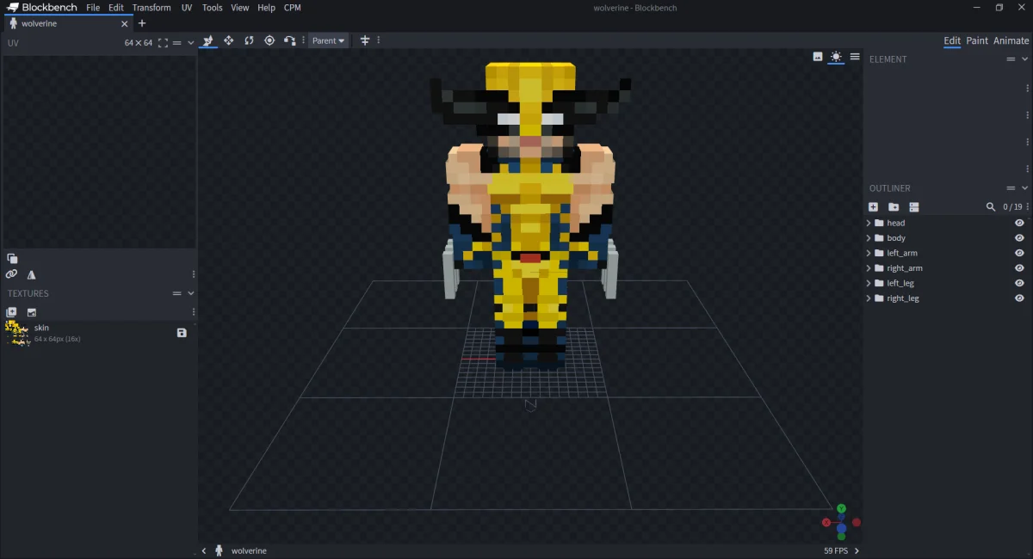Collapse the Outliner panel chevron
The width and height of the screenshot is (1033, 559).
pyautogui.click(x=1024, y=188)
